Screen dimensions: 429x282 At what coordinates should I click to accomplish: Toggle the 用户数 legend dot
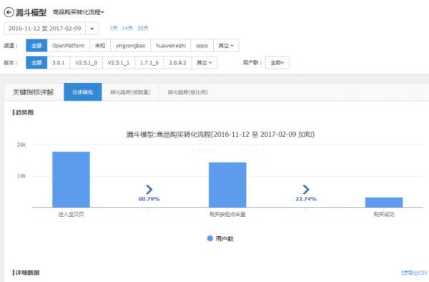pos(209,238)
